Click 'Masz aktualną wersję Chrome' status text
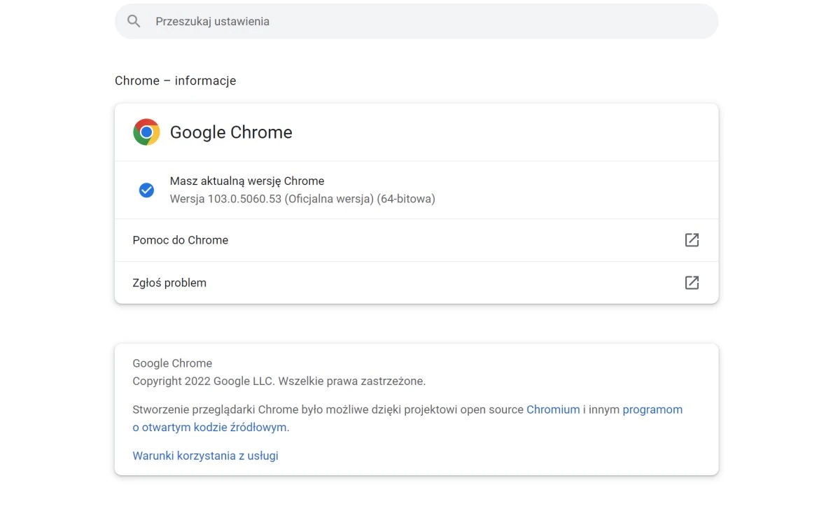 [247, 181]
